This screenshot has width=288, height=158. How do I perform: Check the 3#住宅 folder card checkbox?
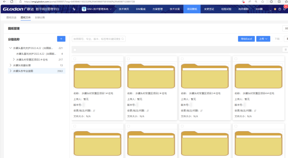pyautogui.click(x=182, y=59)
